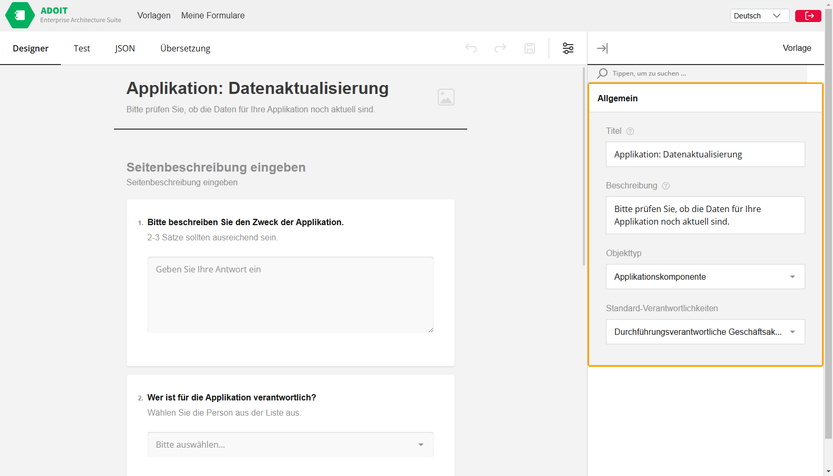
Task: Click the designer canvas scrollbar thumb
Action: [584, 166]
